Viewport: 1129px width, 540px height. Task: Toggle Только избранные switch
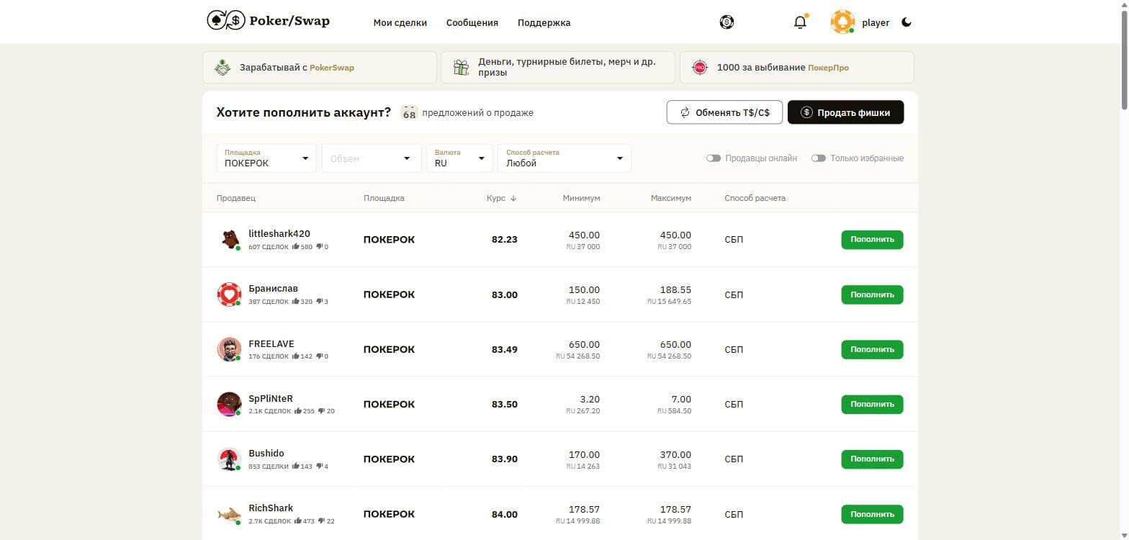[819, 158]
